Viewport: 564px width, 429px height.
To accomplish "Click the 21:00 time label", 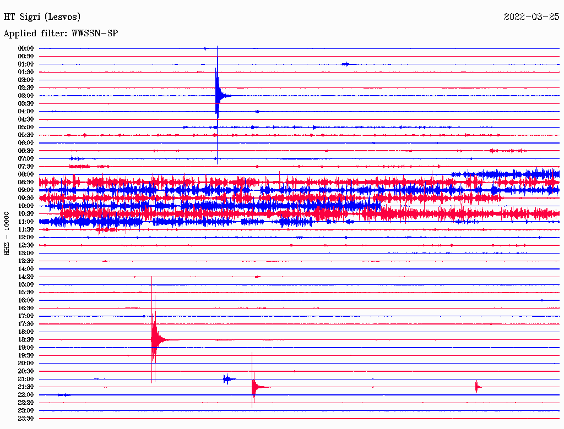I will pyautogui.click(x=26, y=379).
